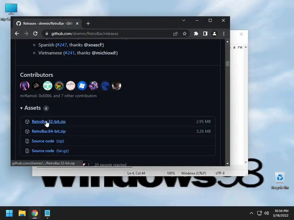
Task: Click the Windows logo contributor avatar
Action: [82, 86]
